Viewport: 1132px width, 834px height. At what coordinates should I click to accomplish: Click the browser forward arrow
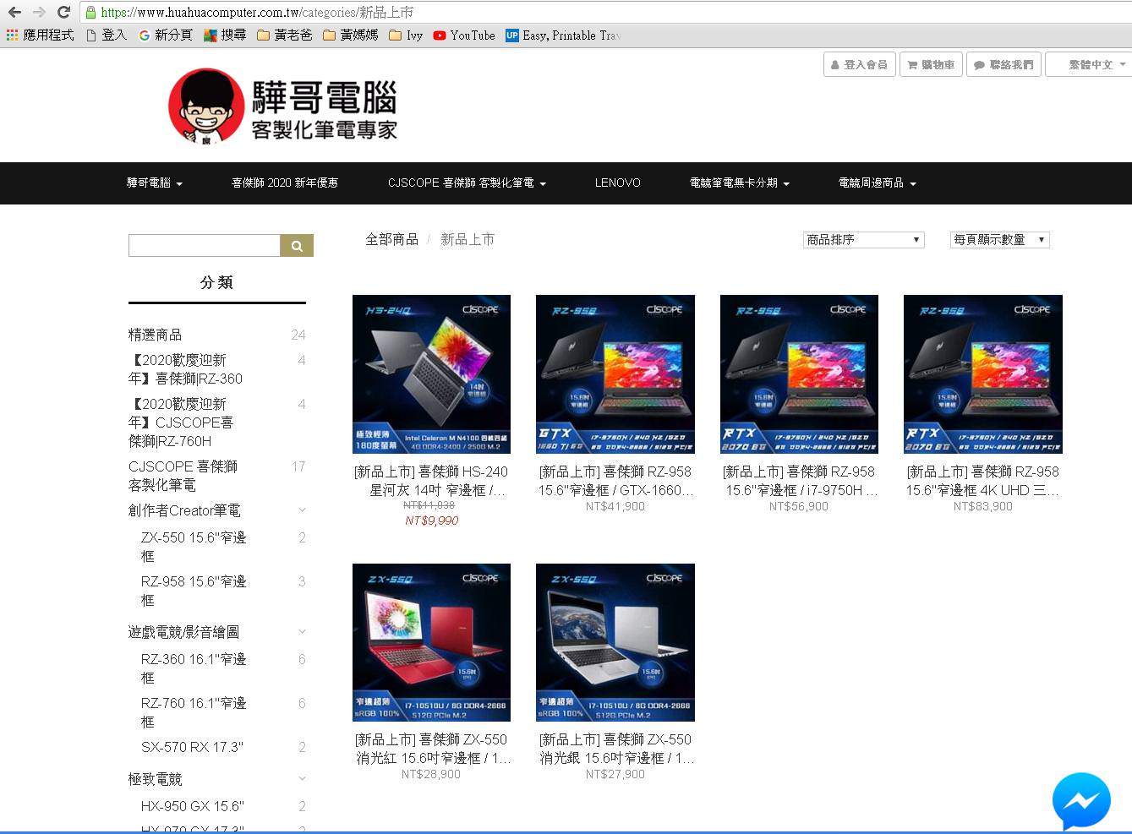[x=39, y=12]
